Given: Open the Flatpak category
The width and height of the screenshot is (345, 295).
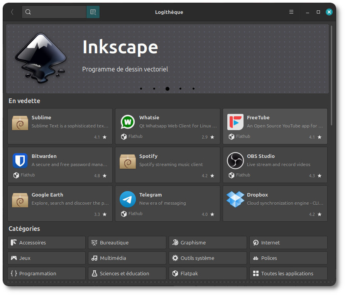Looking at the screenshot, I should tap(208, 273).
